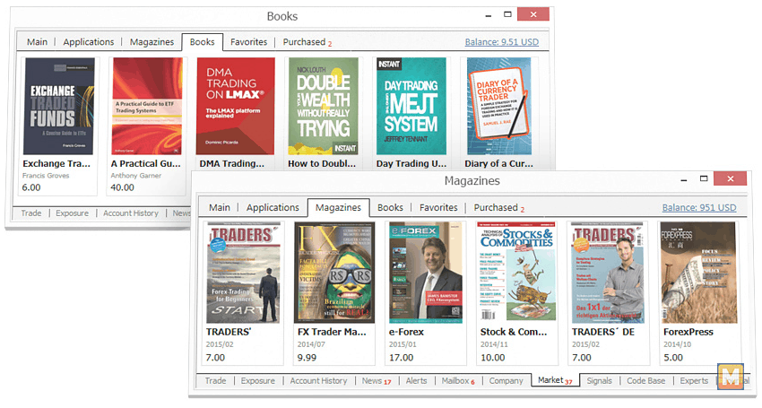The height and width of the screenshot is (408, 762).
Task: Open Purchased tab in Magazines window
Action: 498,208
